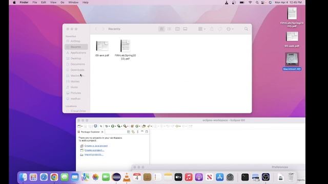The image size is (328, 184).
Task: Open the Finder group-by dropdown
Action: (202, 29)
